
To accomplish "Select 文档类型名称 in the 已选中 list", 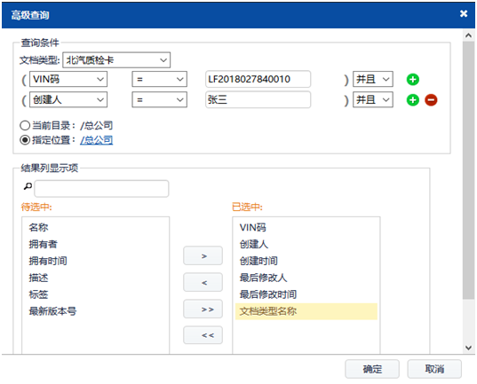I will (306, 311).
